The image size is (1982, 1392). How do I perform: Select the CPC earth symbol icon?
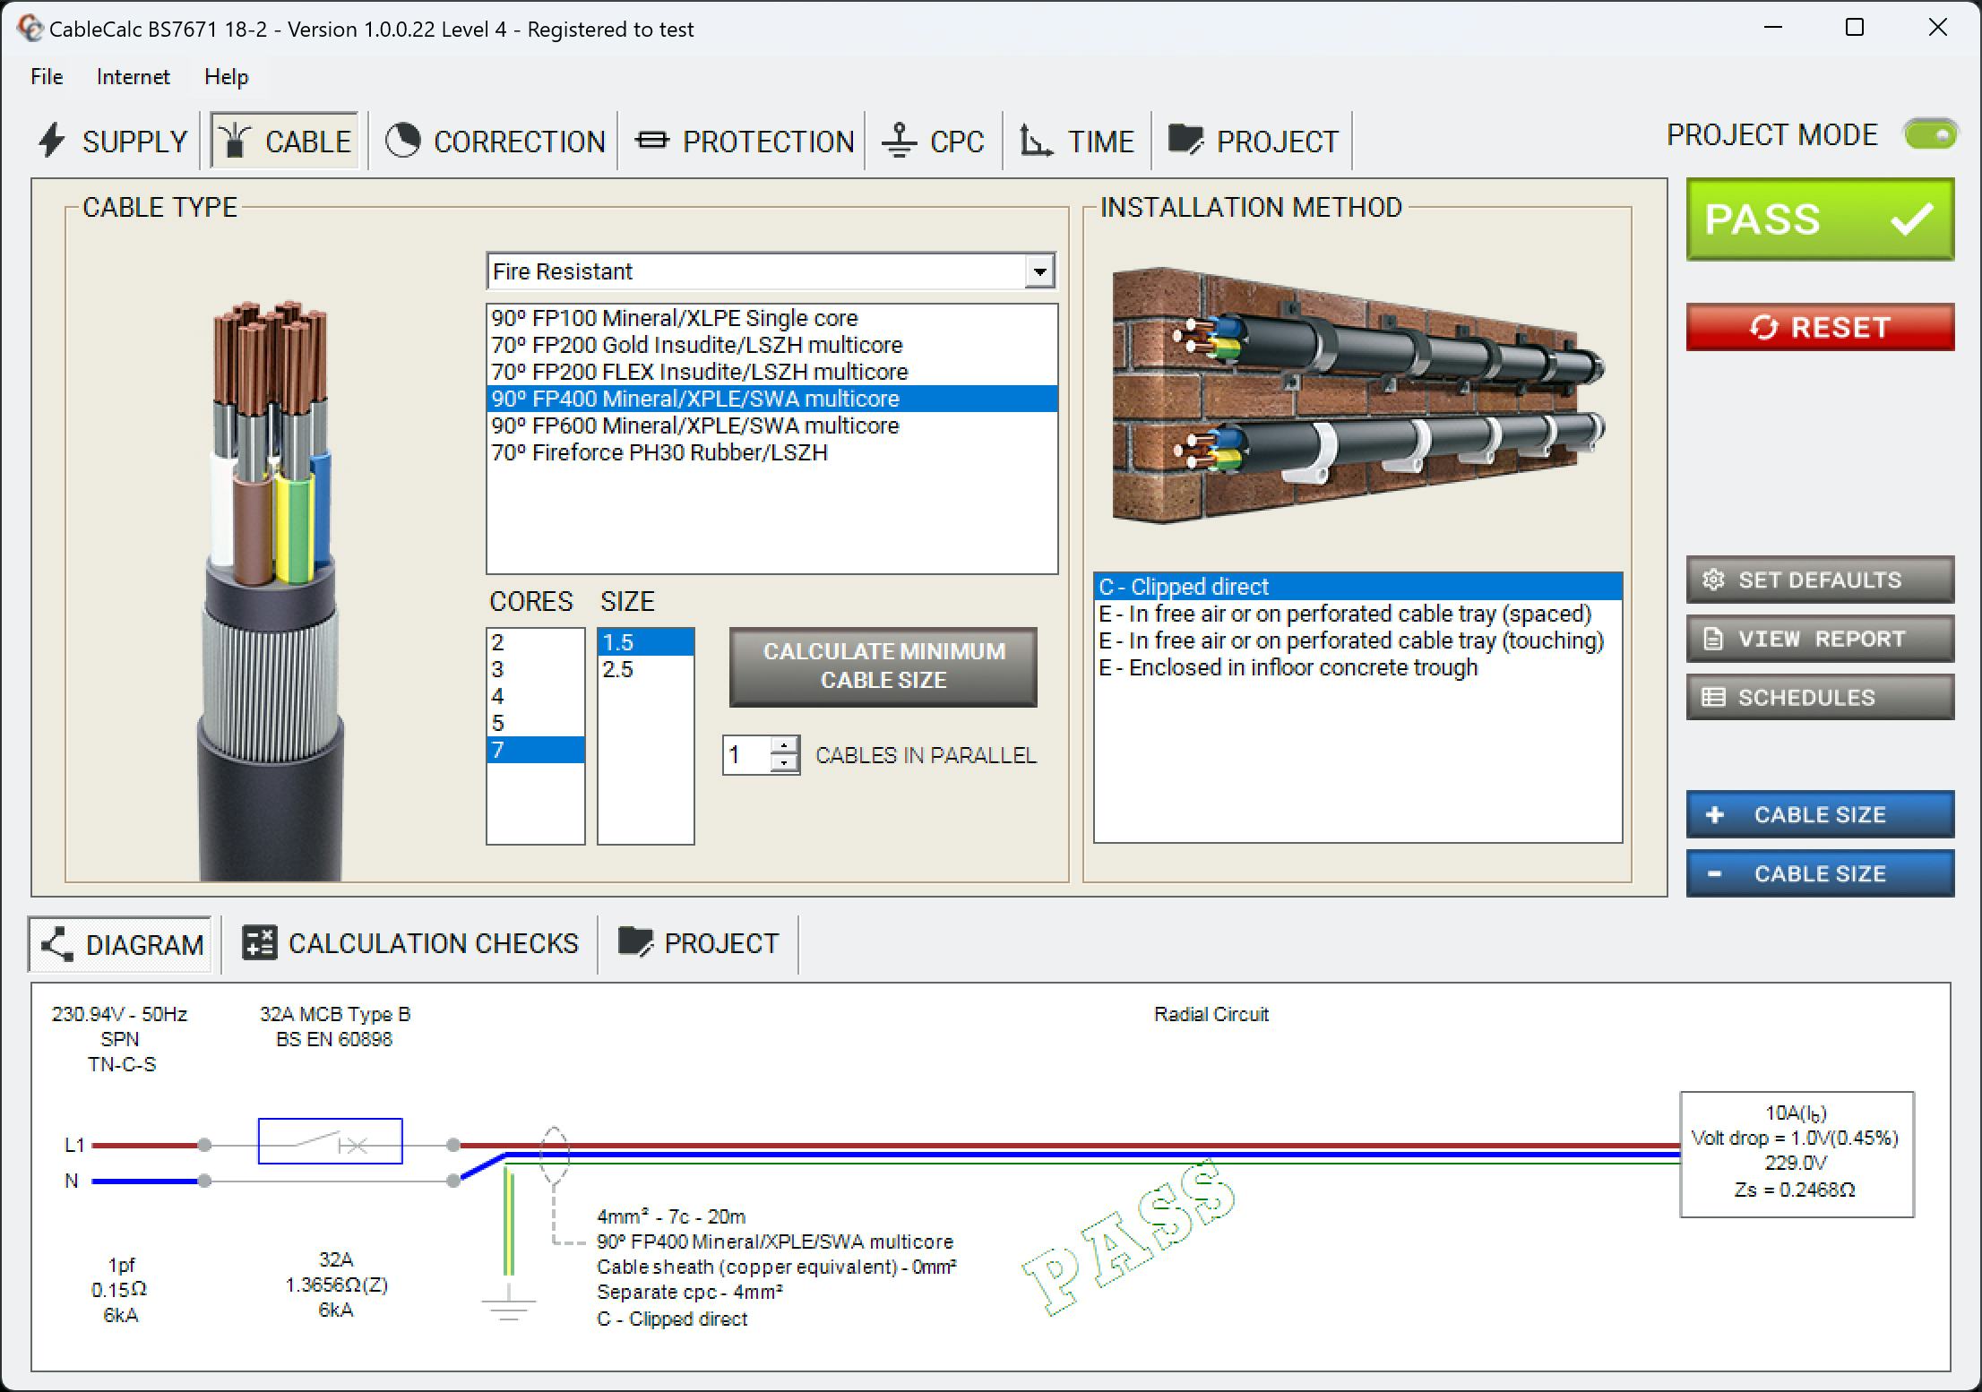click(x=899, y=140)
